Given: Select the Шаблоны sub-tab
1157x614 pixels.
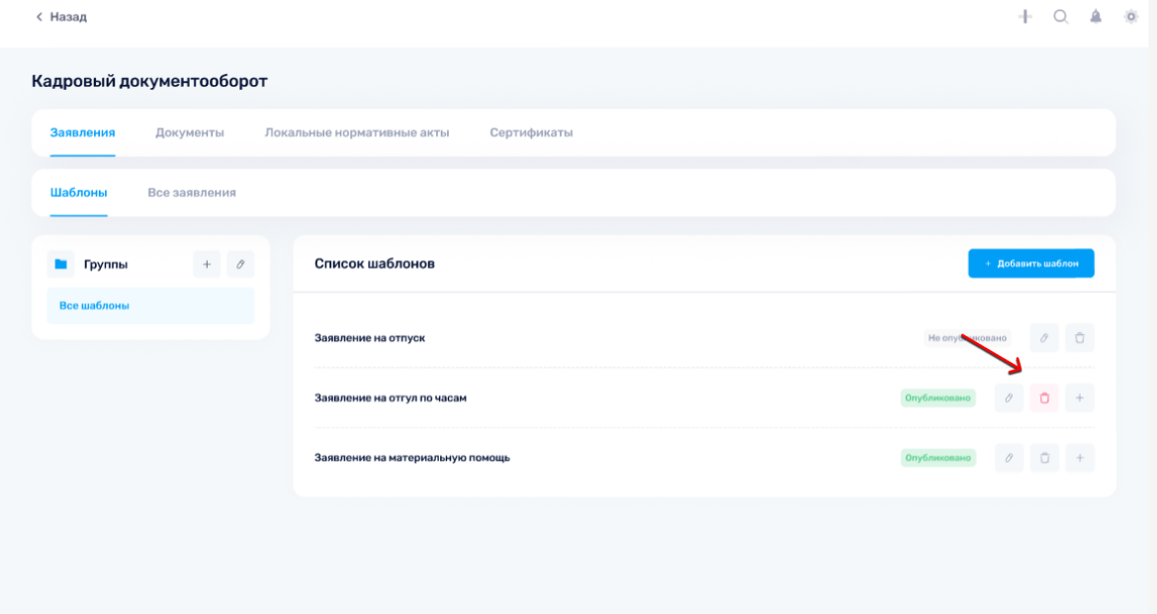Looking at the screenshot, I should tap(78, 193).
